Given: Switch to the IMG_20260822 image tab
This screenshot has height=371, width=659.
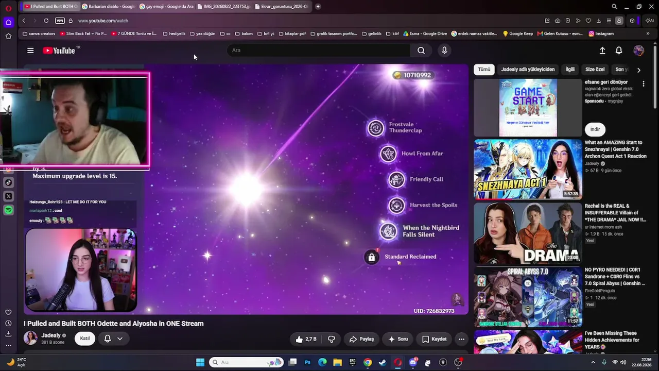Looking at the screenshot, I should pyautogui.click(x=223, y=7).
